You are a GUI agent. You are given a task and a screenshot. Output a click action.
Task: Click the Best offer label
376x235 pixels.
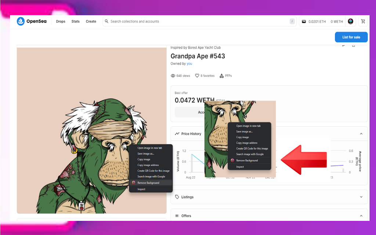coord(181,93)
